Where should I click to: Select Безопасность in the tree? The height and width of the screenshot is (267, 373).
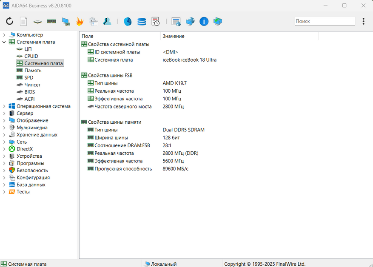(x=32, y=170)
